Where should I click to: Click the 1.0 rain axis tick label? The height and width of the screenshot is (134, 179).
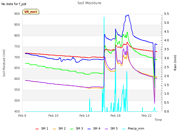(x=166, y=94)
